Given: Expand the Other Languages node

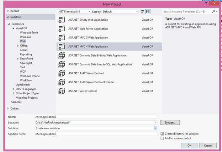Looking at the screenshot, I should [14, 89].
